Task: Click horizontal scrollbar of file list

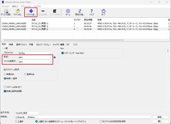Action: click(x=64, y=40)
